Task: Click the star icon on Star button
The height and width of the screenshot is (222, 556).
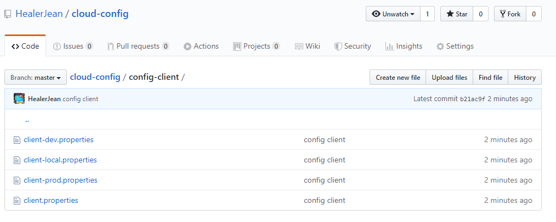Action: 450,14
